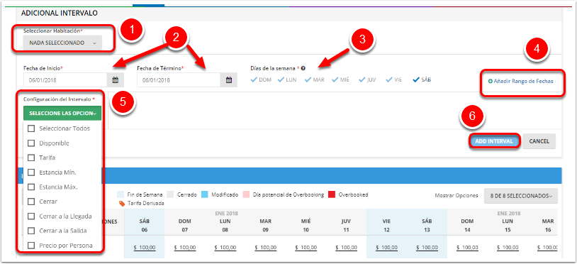This screenshot has height=264, width=577.
Task: Click the help icon beside Días de la semana
Action: point(303,68)
